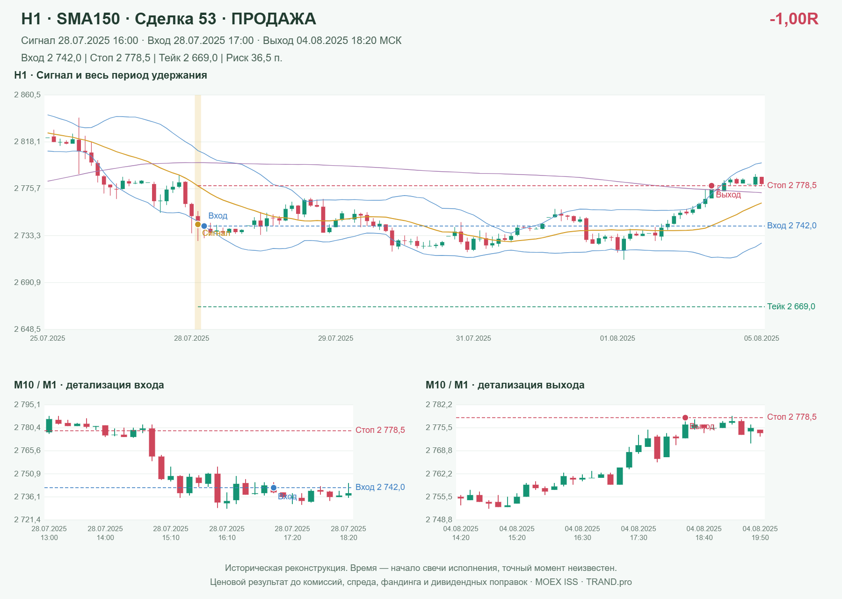842x599 pixels.
Task: Click the '04.08.2025 18:40' time label
Action: click(704, 533)
